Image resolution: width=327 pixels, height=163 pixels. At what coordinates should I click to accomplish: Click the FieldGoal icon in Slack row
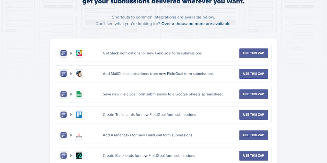click(x=64, y=53)
